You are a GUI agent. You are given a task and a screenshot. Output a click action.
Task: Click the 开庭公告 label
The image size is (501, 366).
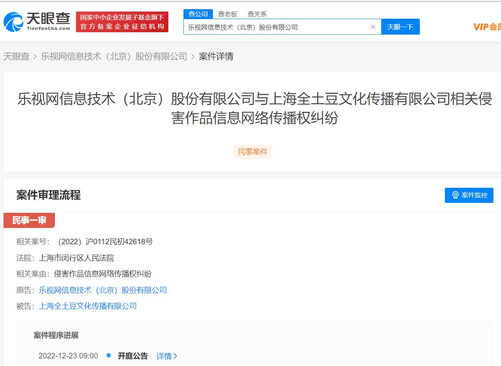pos(133,356)
